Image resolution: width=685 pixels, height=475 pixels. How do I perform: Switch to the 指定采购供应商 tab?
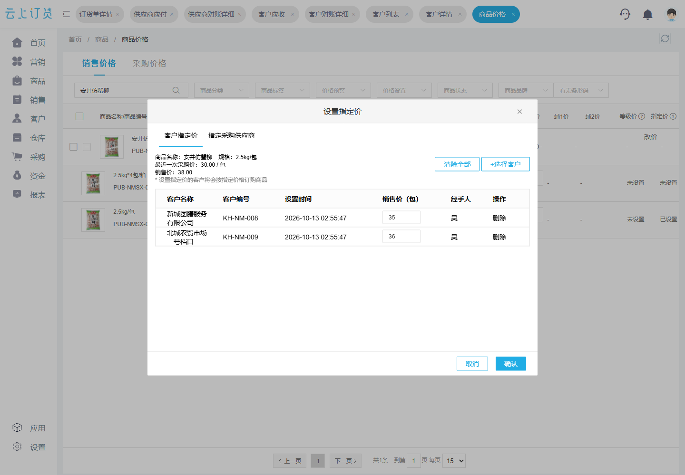pos(231,135)
